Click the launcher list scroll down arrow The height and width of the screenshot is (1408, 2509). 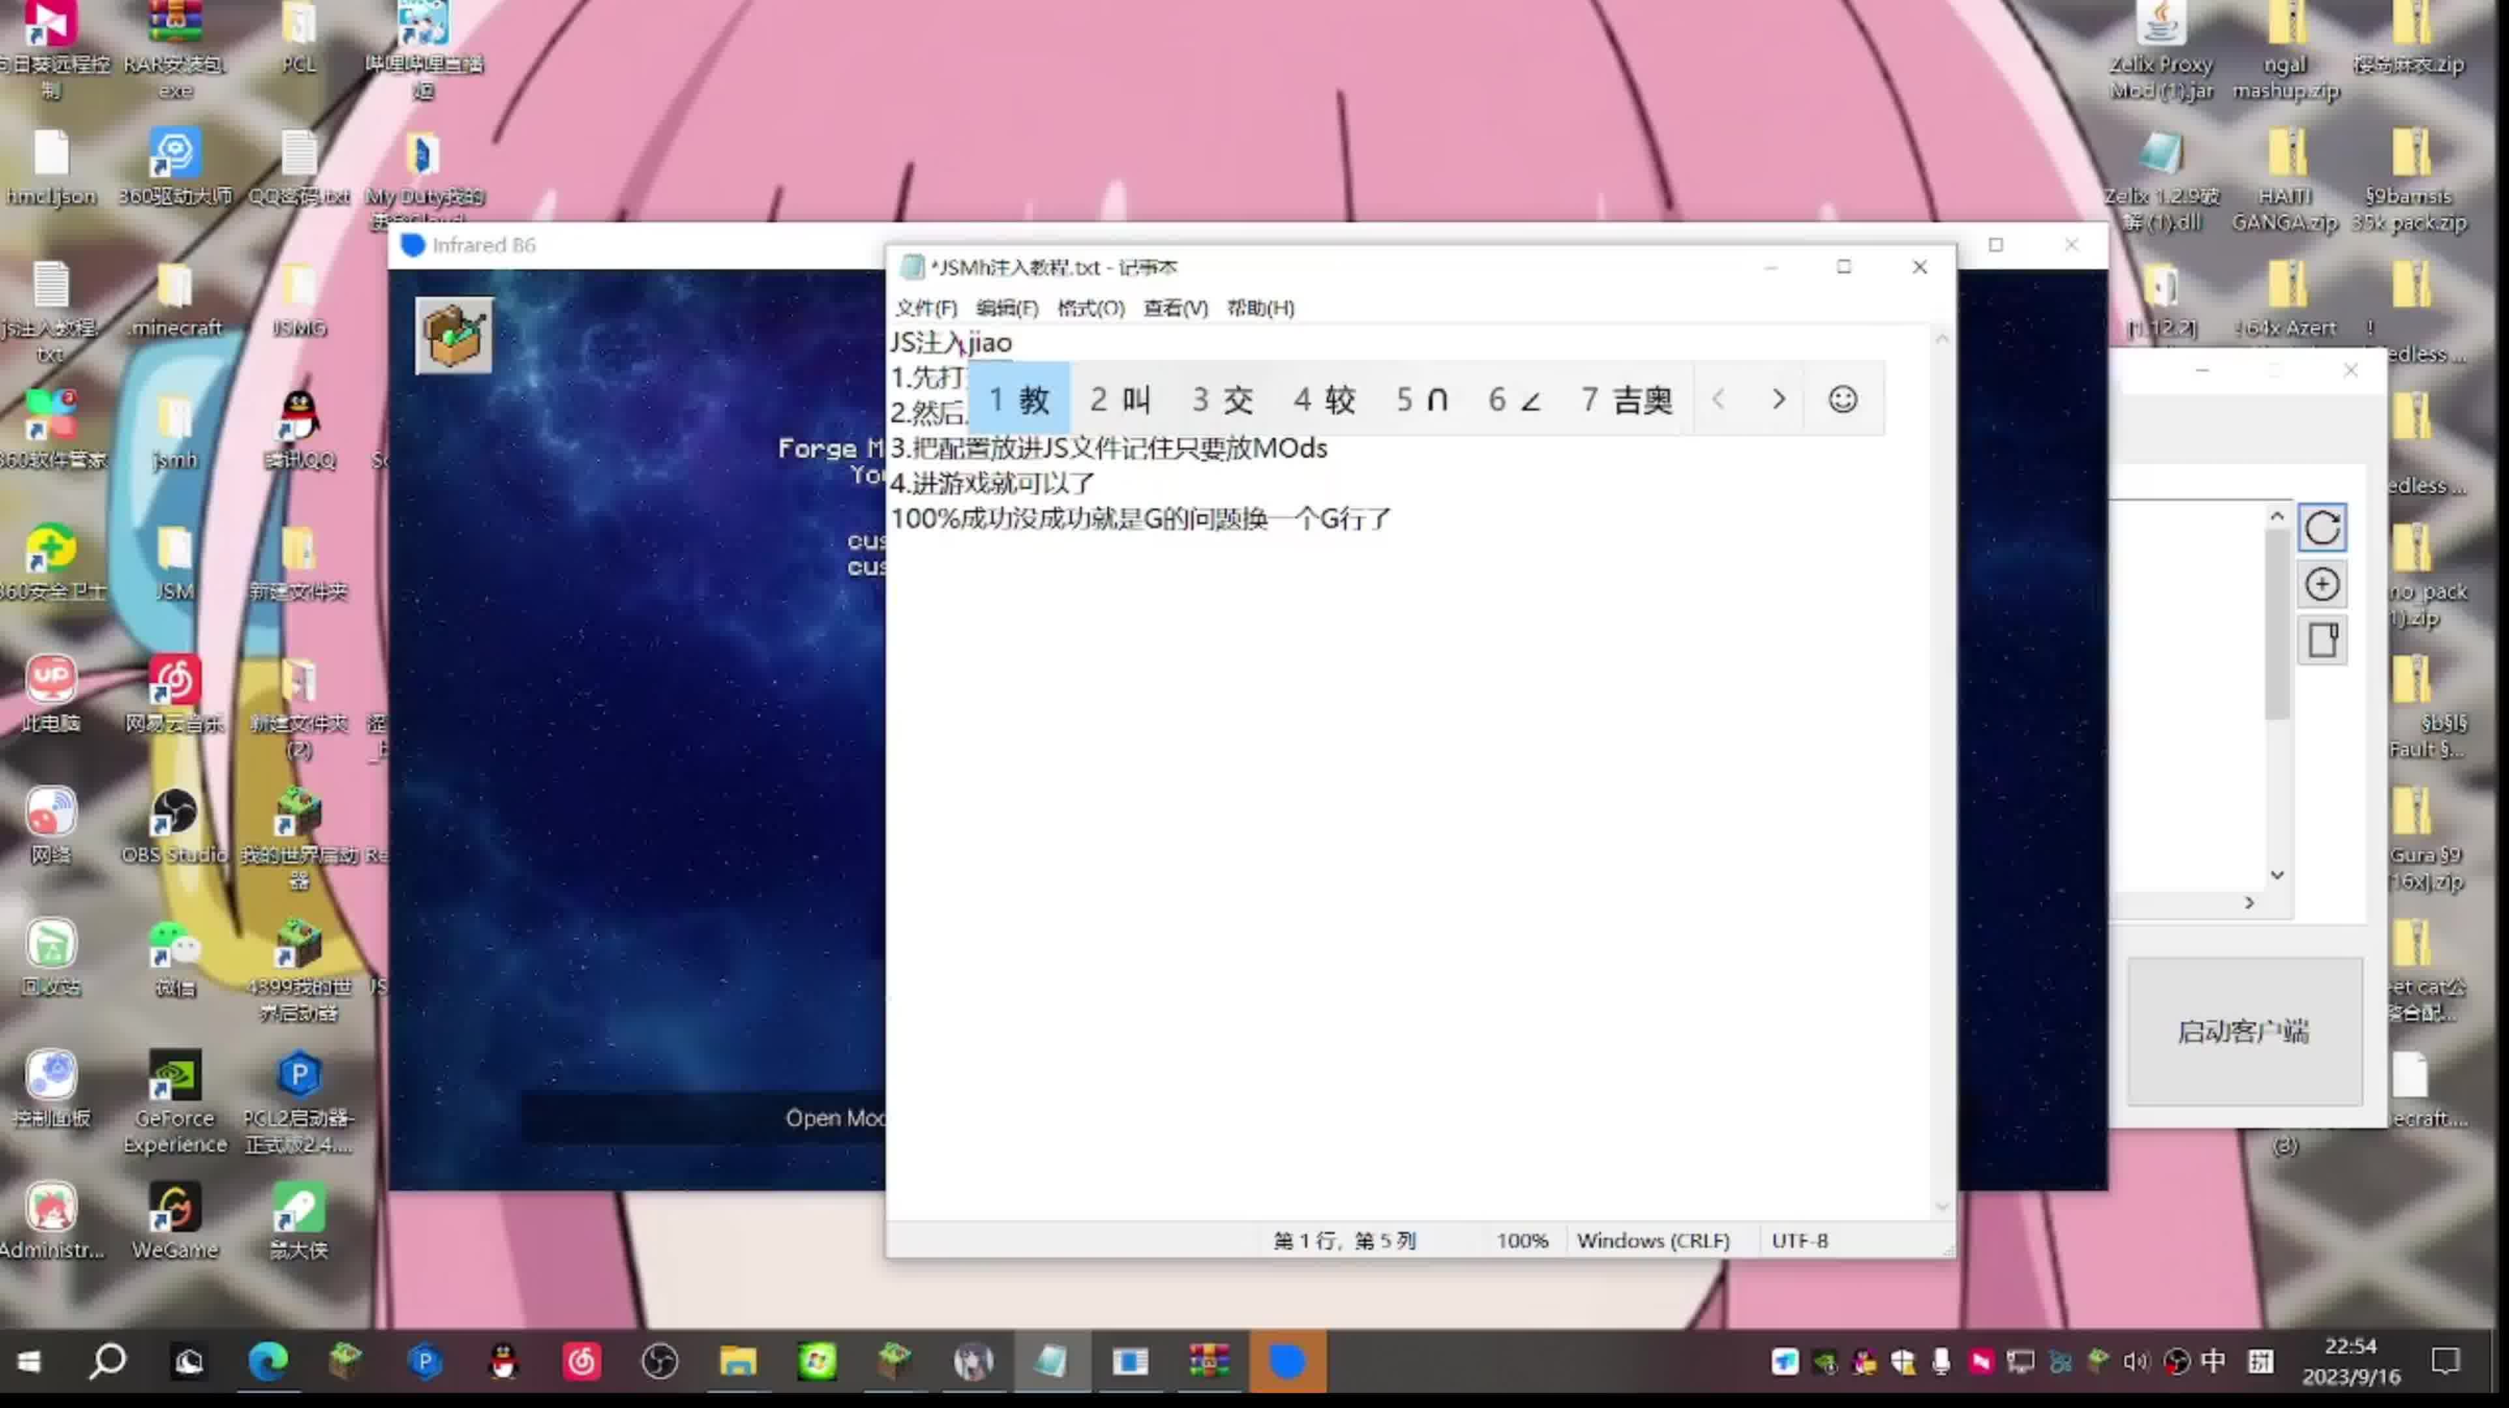click(2276, 874)
